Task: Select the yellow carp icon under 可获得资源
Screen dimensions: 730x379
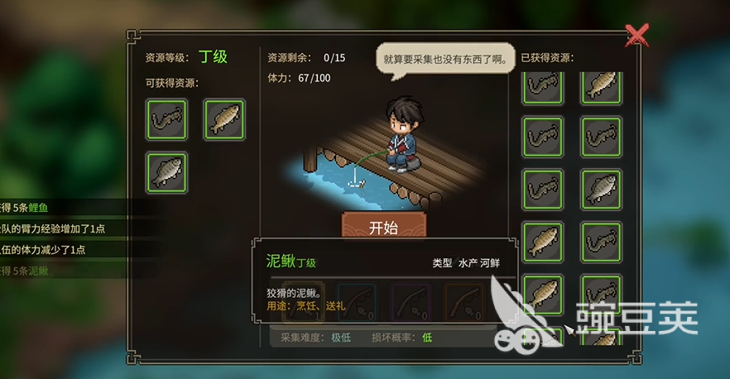Action: tap(224, 119)
